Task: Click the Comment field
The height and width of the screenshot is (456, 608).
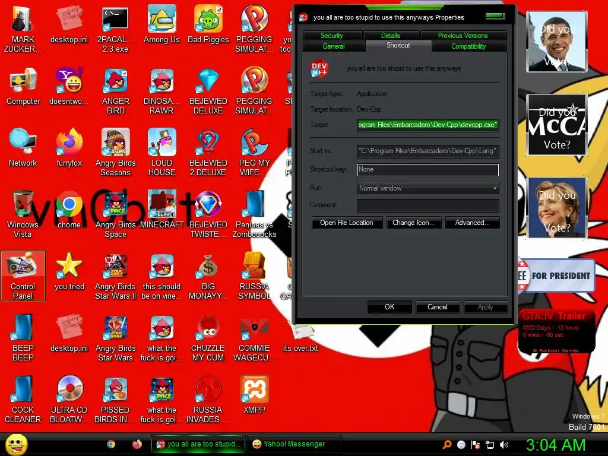Action: [427, 205]
